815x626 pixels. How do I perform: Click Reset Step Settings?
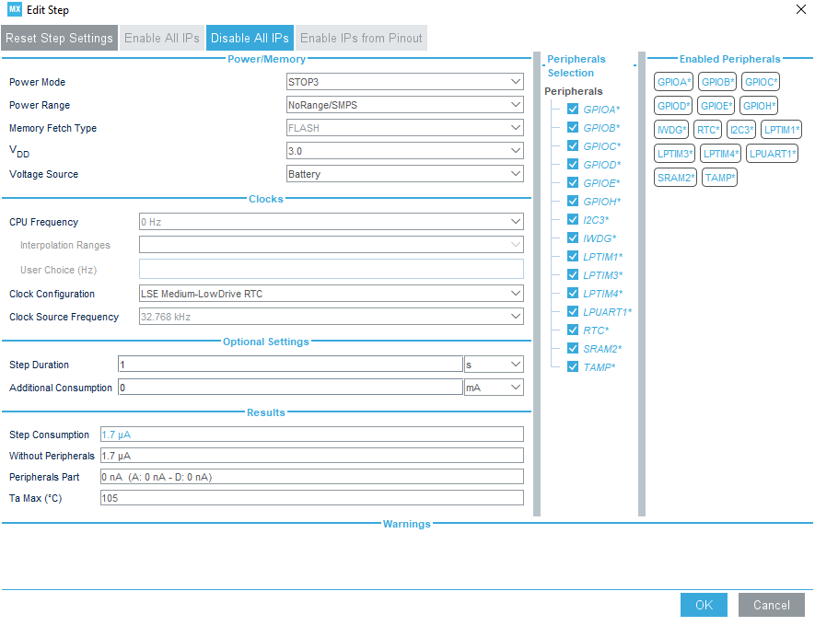[59, 38]
